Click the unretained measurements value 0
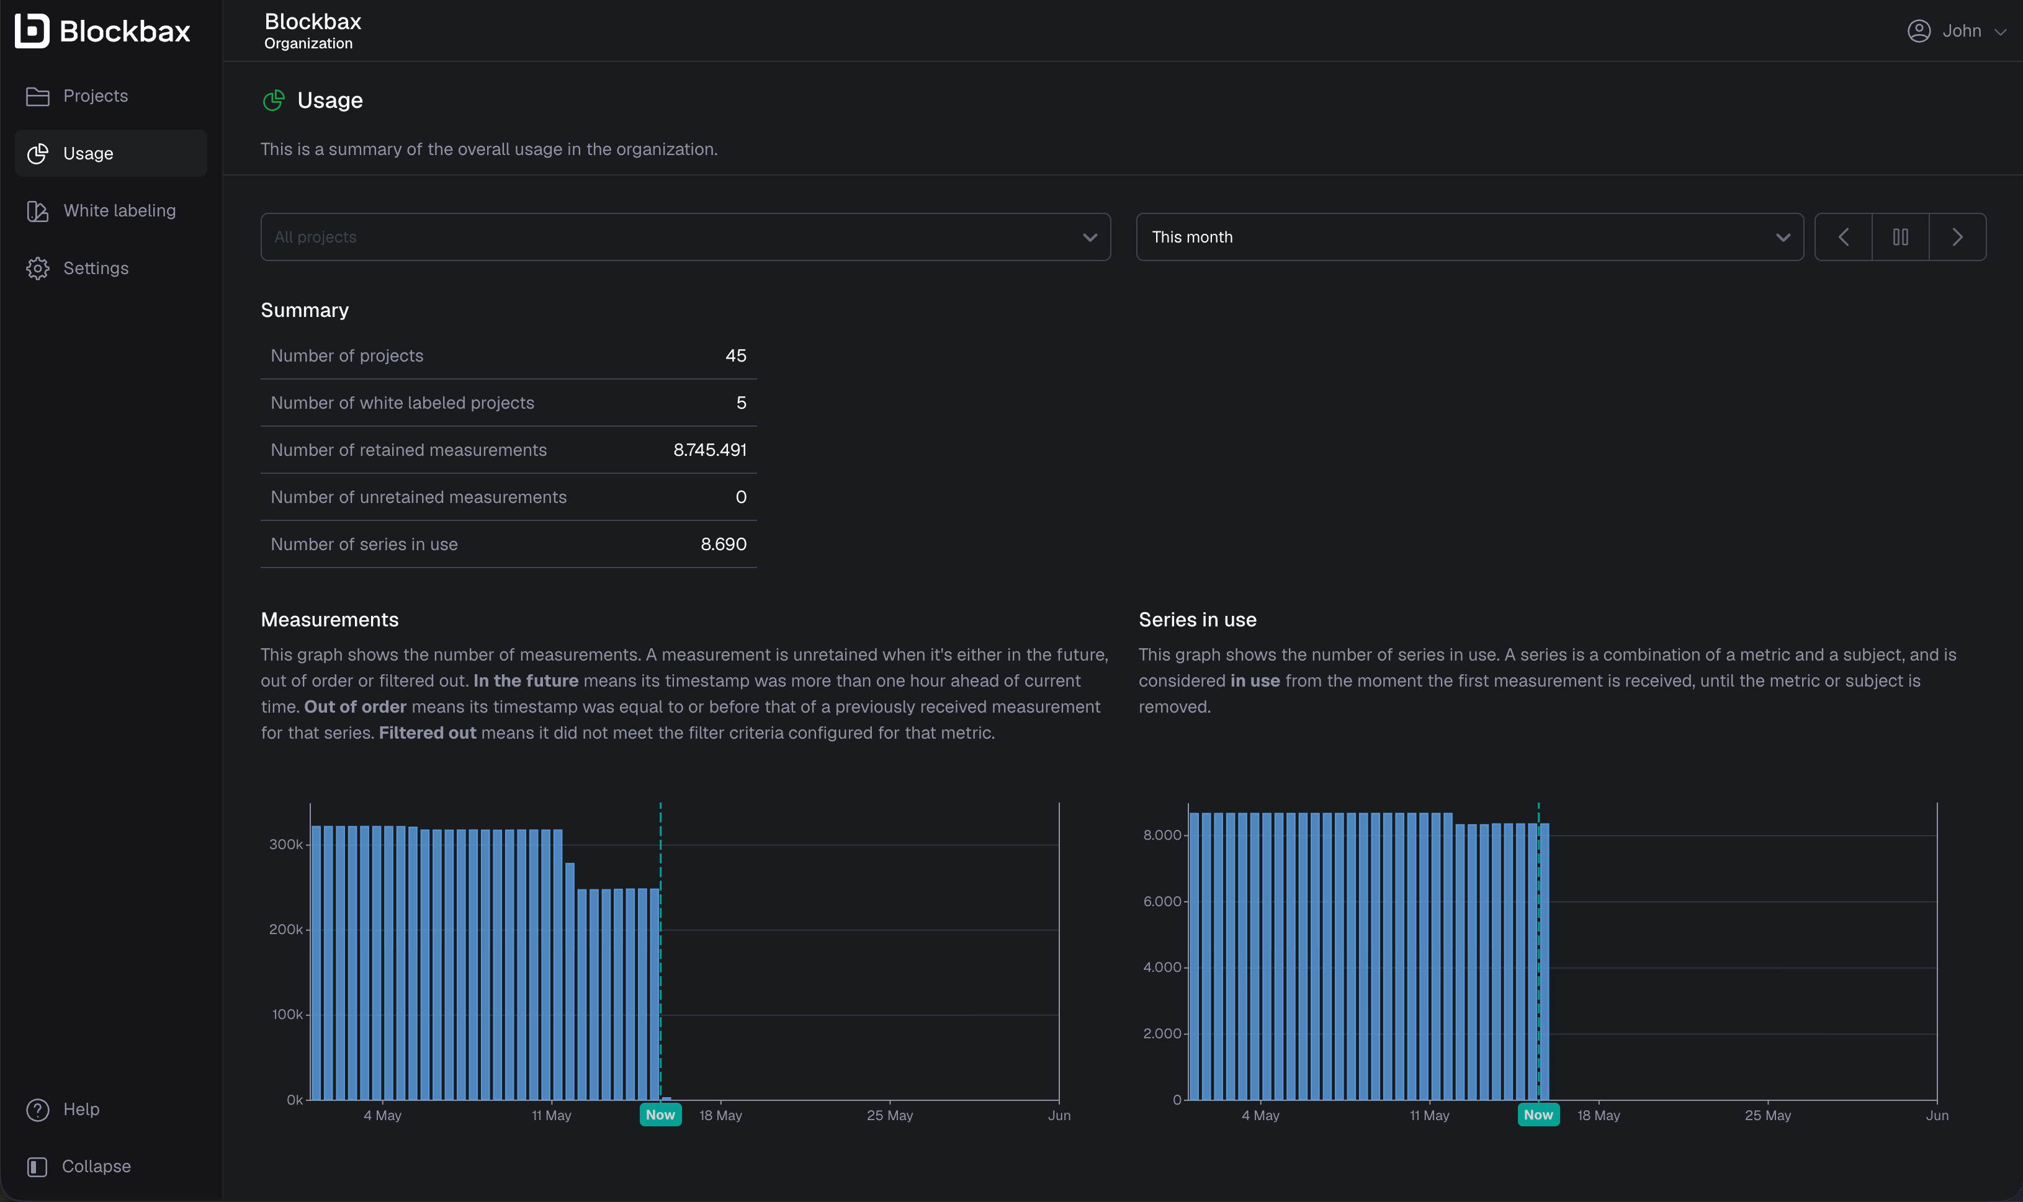 coord(740,497)
